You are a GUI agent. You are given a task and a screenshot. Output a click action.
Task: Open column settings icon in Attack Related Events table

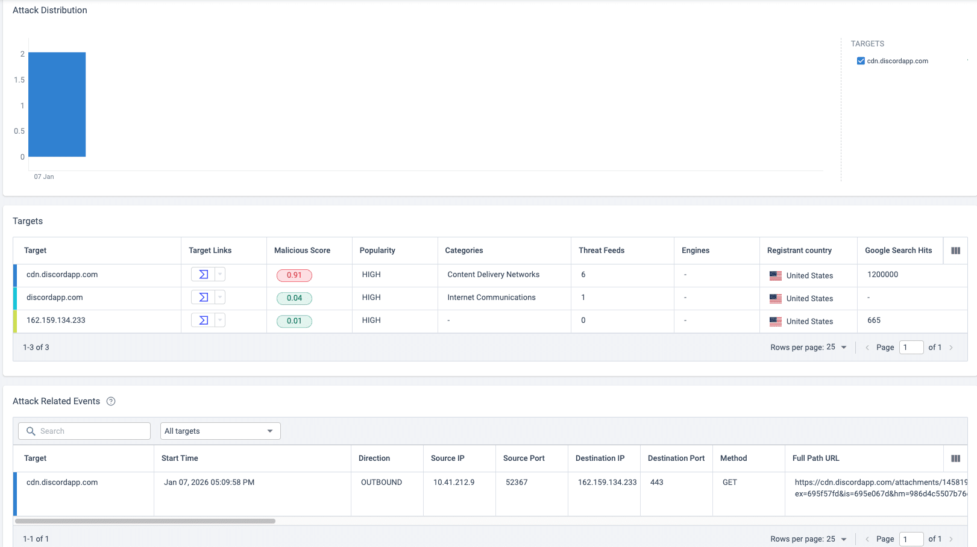(x=955, y=458)
